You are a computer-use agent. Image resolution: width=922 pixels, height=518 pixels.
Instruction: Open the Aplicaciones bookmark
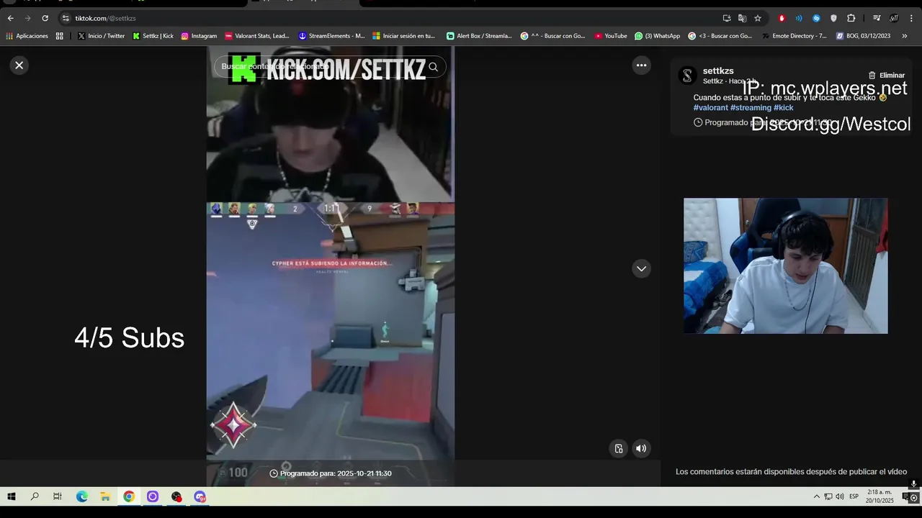(x=27, y=36)
